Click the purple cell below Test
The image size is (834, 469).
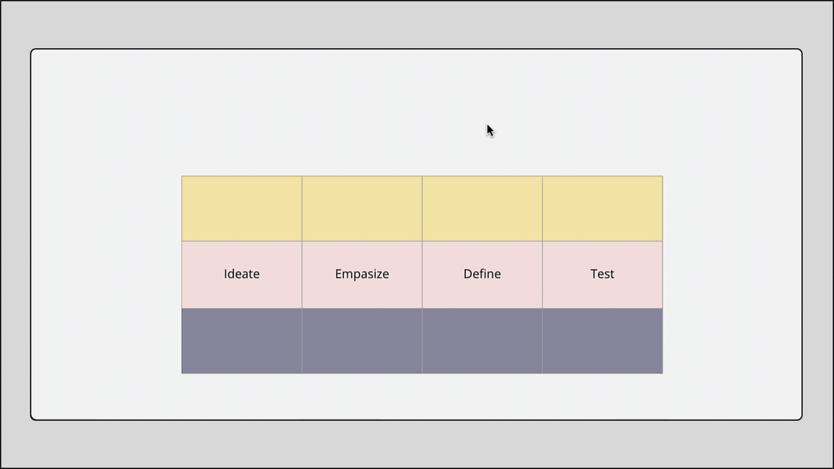click(x=602, y=341)
